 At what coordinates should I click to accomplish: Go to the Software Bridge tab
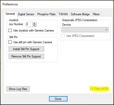click(x=80, y=14)
